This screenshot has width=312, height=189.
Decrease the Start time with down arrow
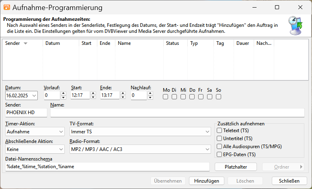(x=93, y=97)
